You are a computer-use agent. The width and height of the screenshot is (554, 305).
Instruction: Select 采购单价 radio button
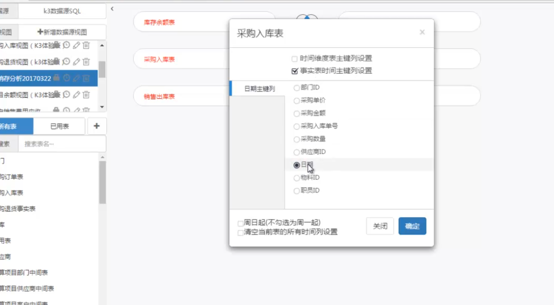tap(296, 101)
